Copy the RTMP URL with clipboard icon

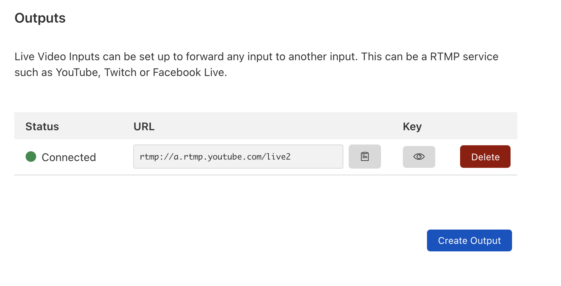[364, 157]
